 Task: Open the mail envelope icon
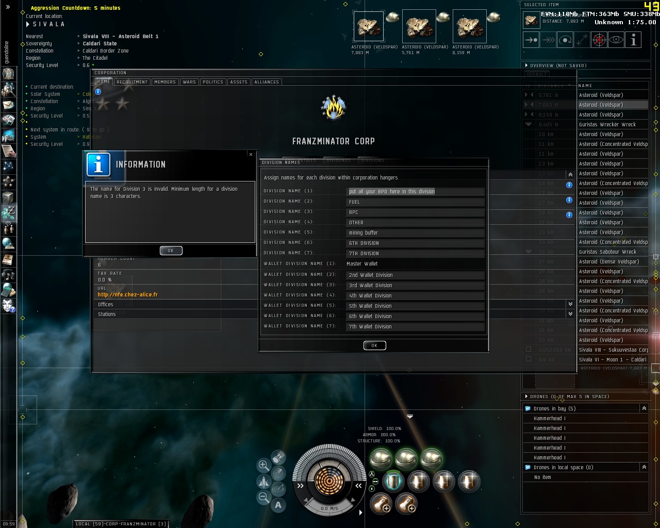8,105
